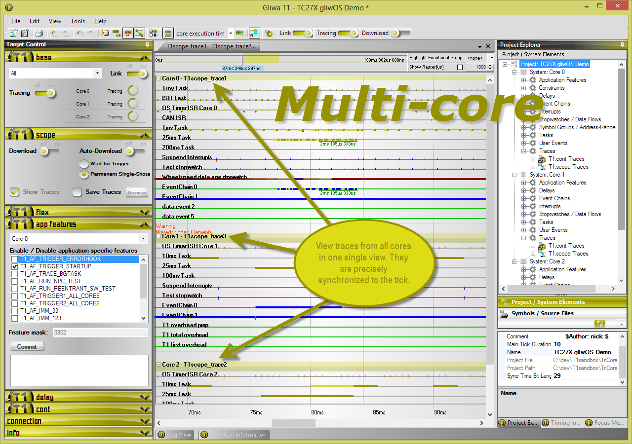Toggle Link switch in base panel
This screenshot has height=444, width=632.
point(137,74)
